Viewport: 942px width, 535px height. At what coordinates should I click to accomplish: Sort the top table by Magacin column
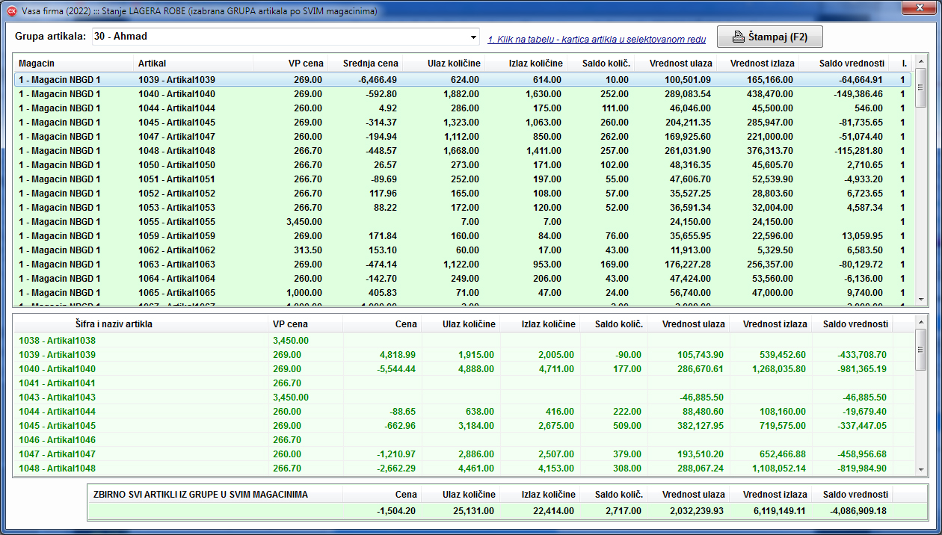73,64
